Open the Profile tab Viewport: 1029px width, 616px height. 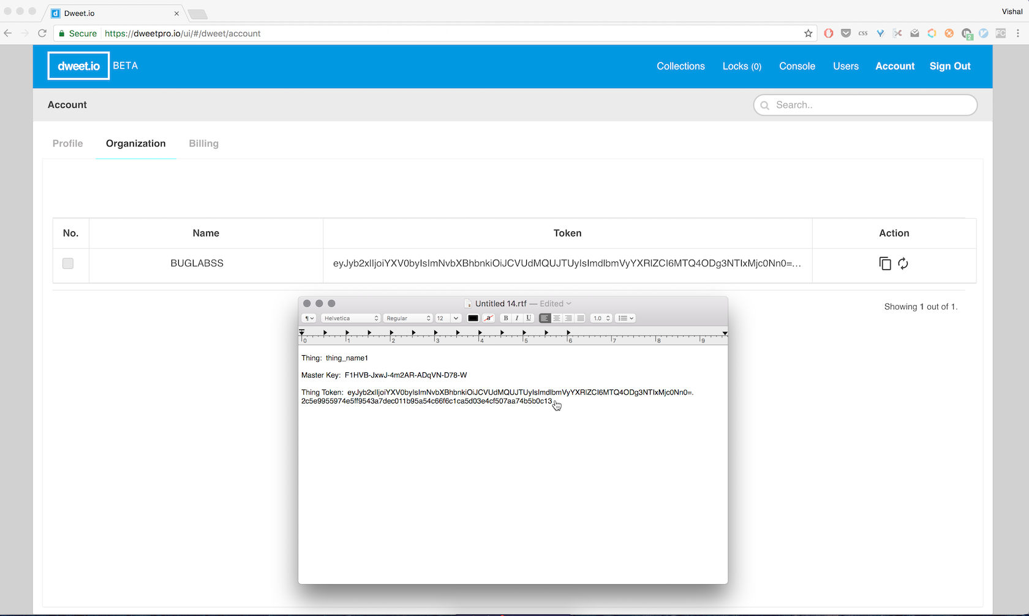pyautogui.click(x=67, y=143)
